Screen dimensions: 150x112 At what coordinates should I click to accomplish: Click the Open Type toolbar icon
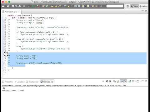pos(52,6)
